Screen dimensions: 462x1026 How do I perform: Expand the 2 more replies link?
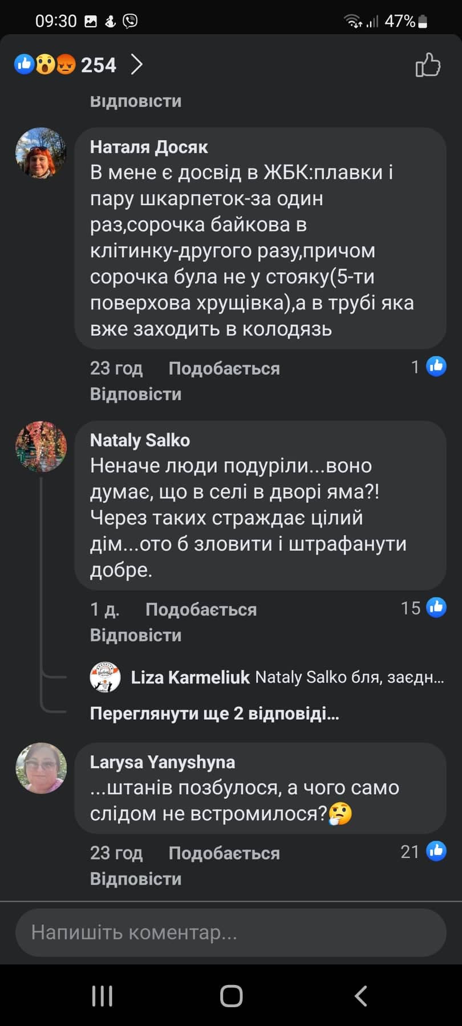coord(214,713)
